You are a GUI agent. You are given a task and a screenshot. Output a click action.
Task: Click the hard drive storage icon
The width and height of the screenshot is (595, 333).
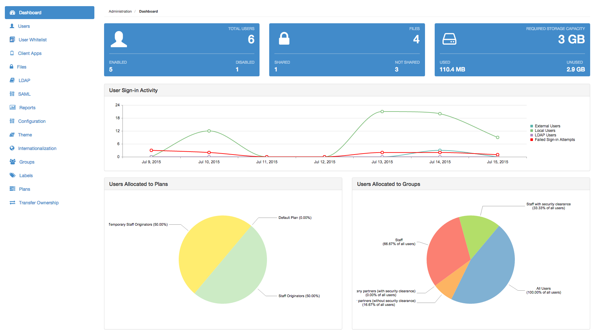[449, 39]
